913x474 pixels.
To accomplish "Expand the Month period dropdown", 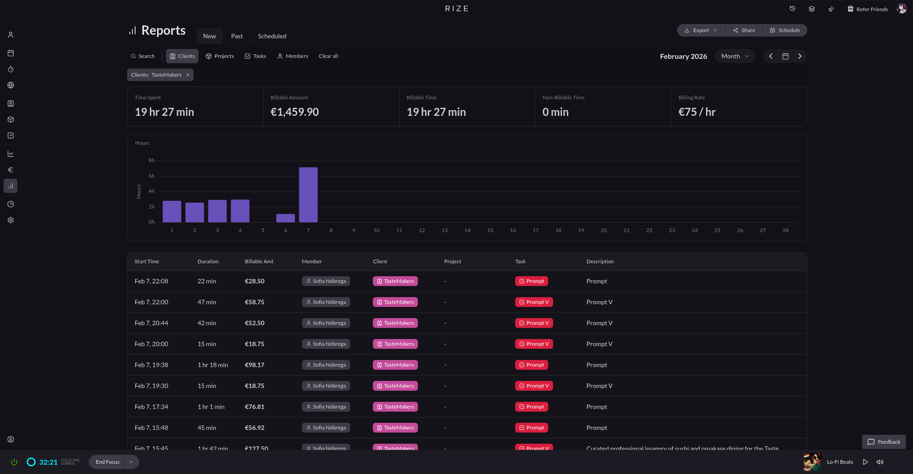I will pos(735,56).
